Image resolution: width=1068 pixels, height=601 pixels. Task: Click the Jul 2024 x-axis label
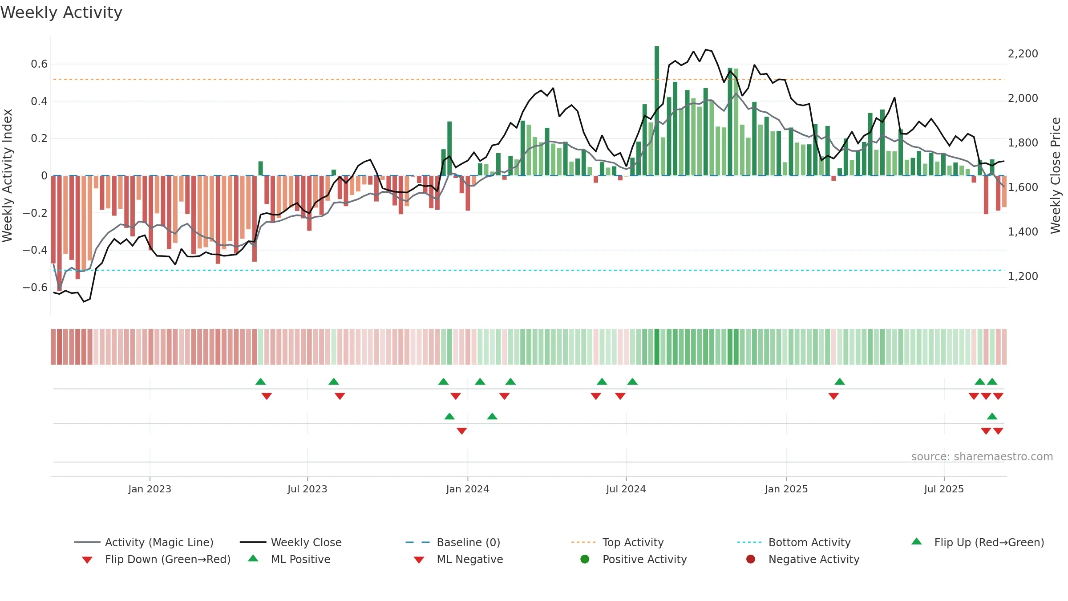coord(626,489)
